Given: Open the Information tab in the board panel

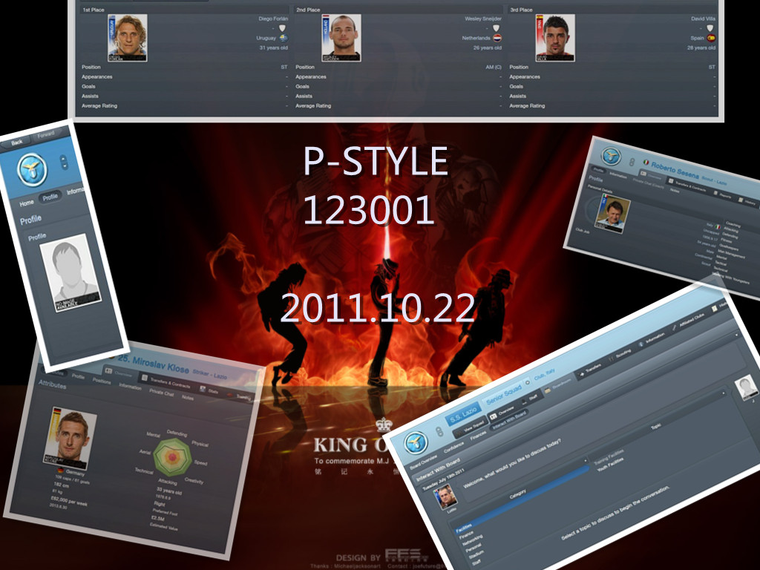Looking at the screenshot, I should [x=652, y=340].
